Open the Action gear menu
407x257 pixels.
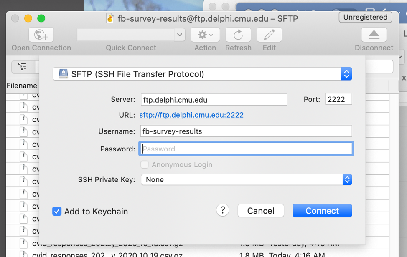coord(205,35)
